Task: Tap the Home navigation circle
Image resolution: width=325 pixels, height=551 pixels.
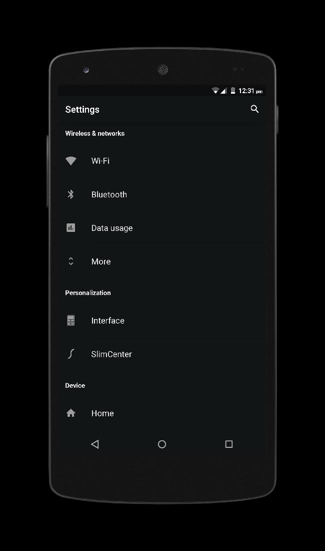Action: tap(162, 444)
